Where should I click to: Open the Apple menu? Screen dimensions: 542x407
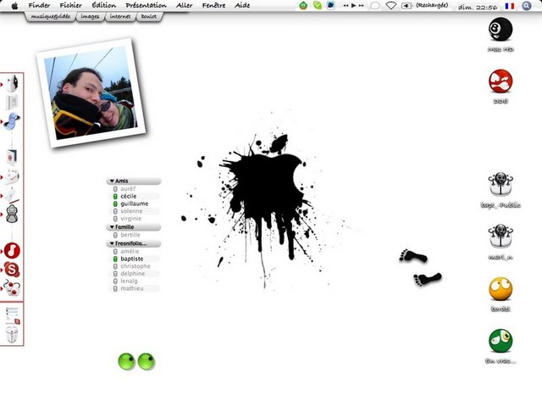tap(14, 5)
